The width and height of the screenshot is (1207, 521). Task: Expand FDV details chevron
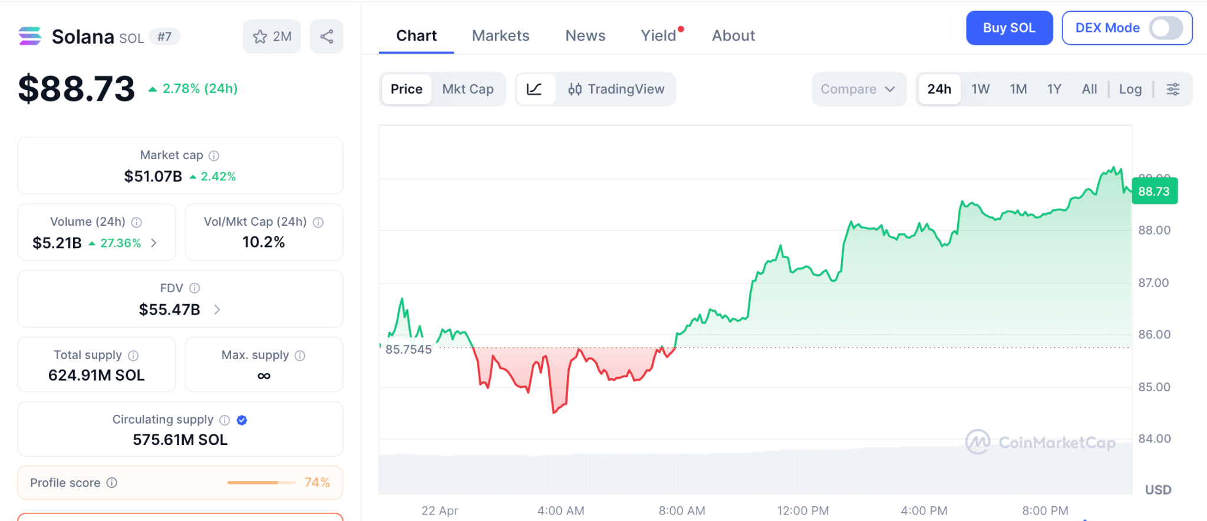[217, 309]
